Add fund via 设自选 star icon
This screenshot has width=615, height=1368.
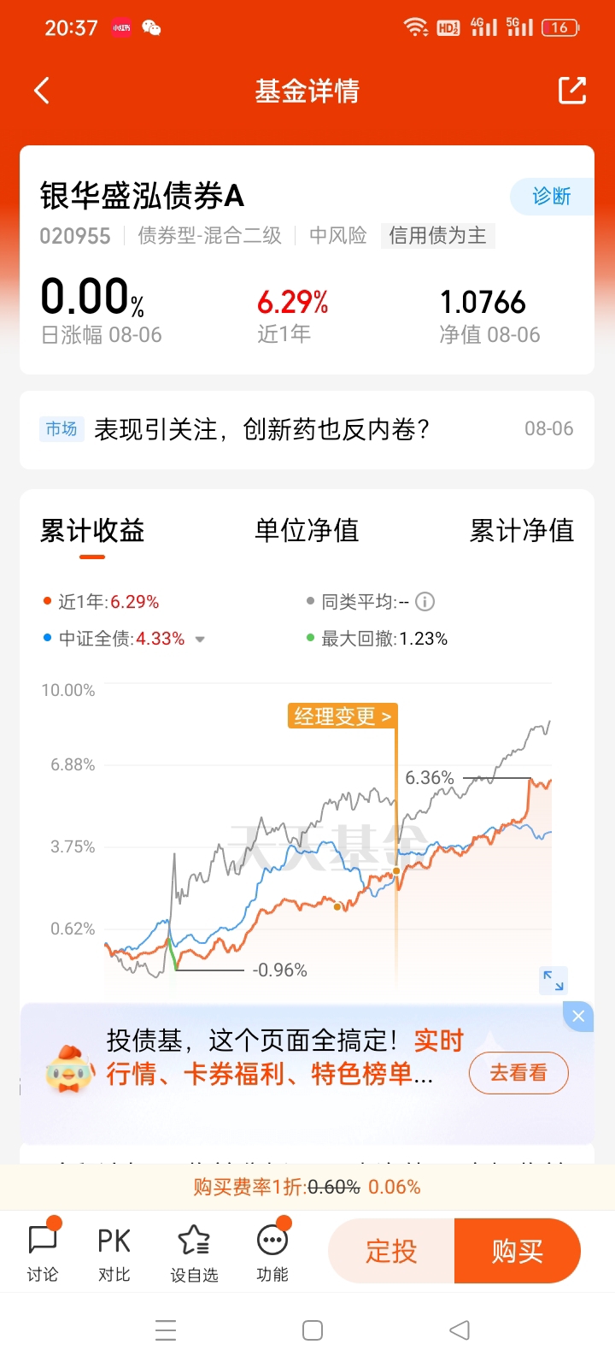point(194,1252)
